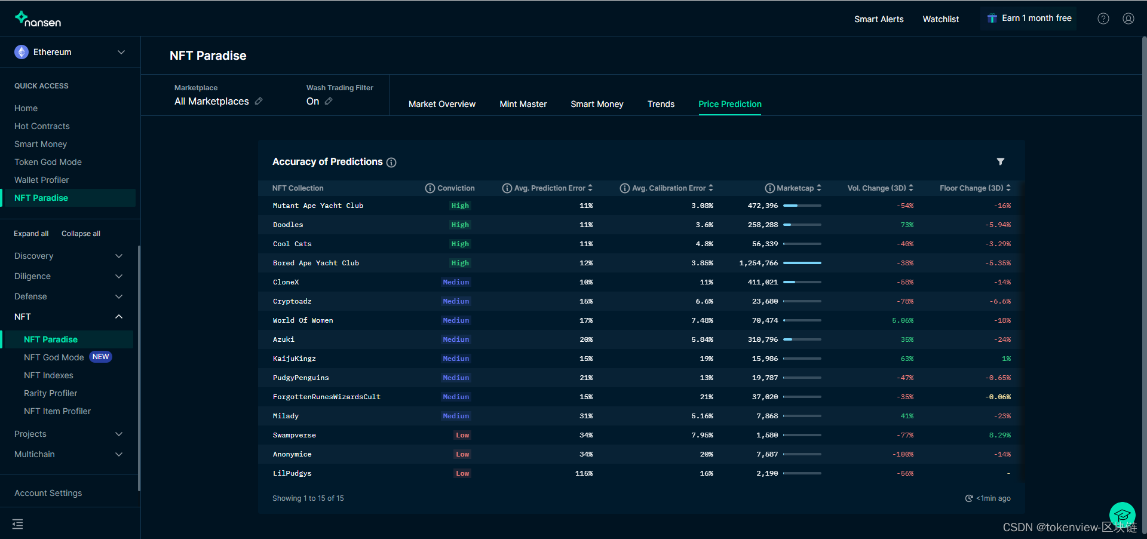Edit Wash Trading Filter with pencil icon
The image size is (1147, 539).
[329, 102]
